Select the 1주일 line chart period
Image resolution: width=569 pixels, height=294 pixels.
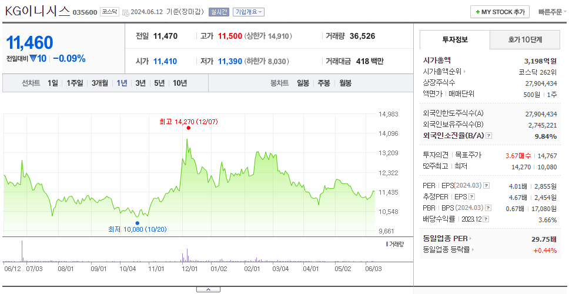click(75, 83)
